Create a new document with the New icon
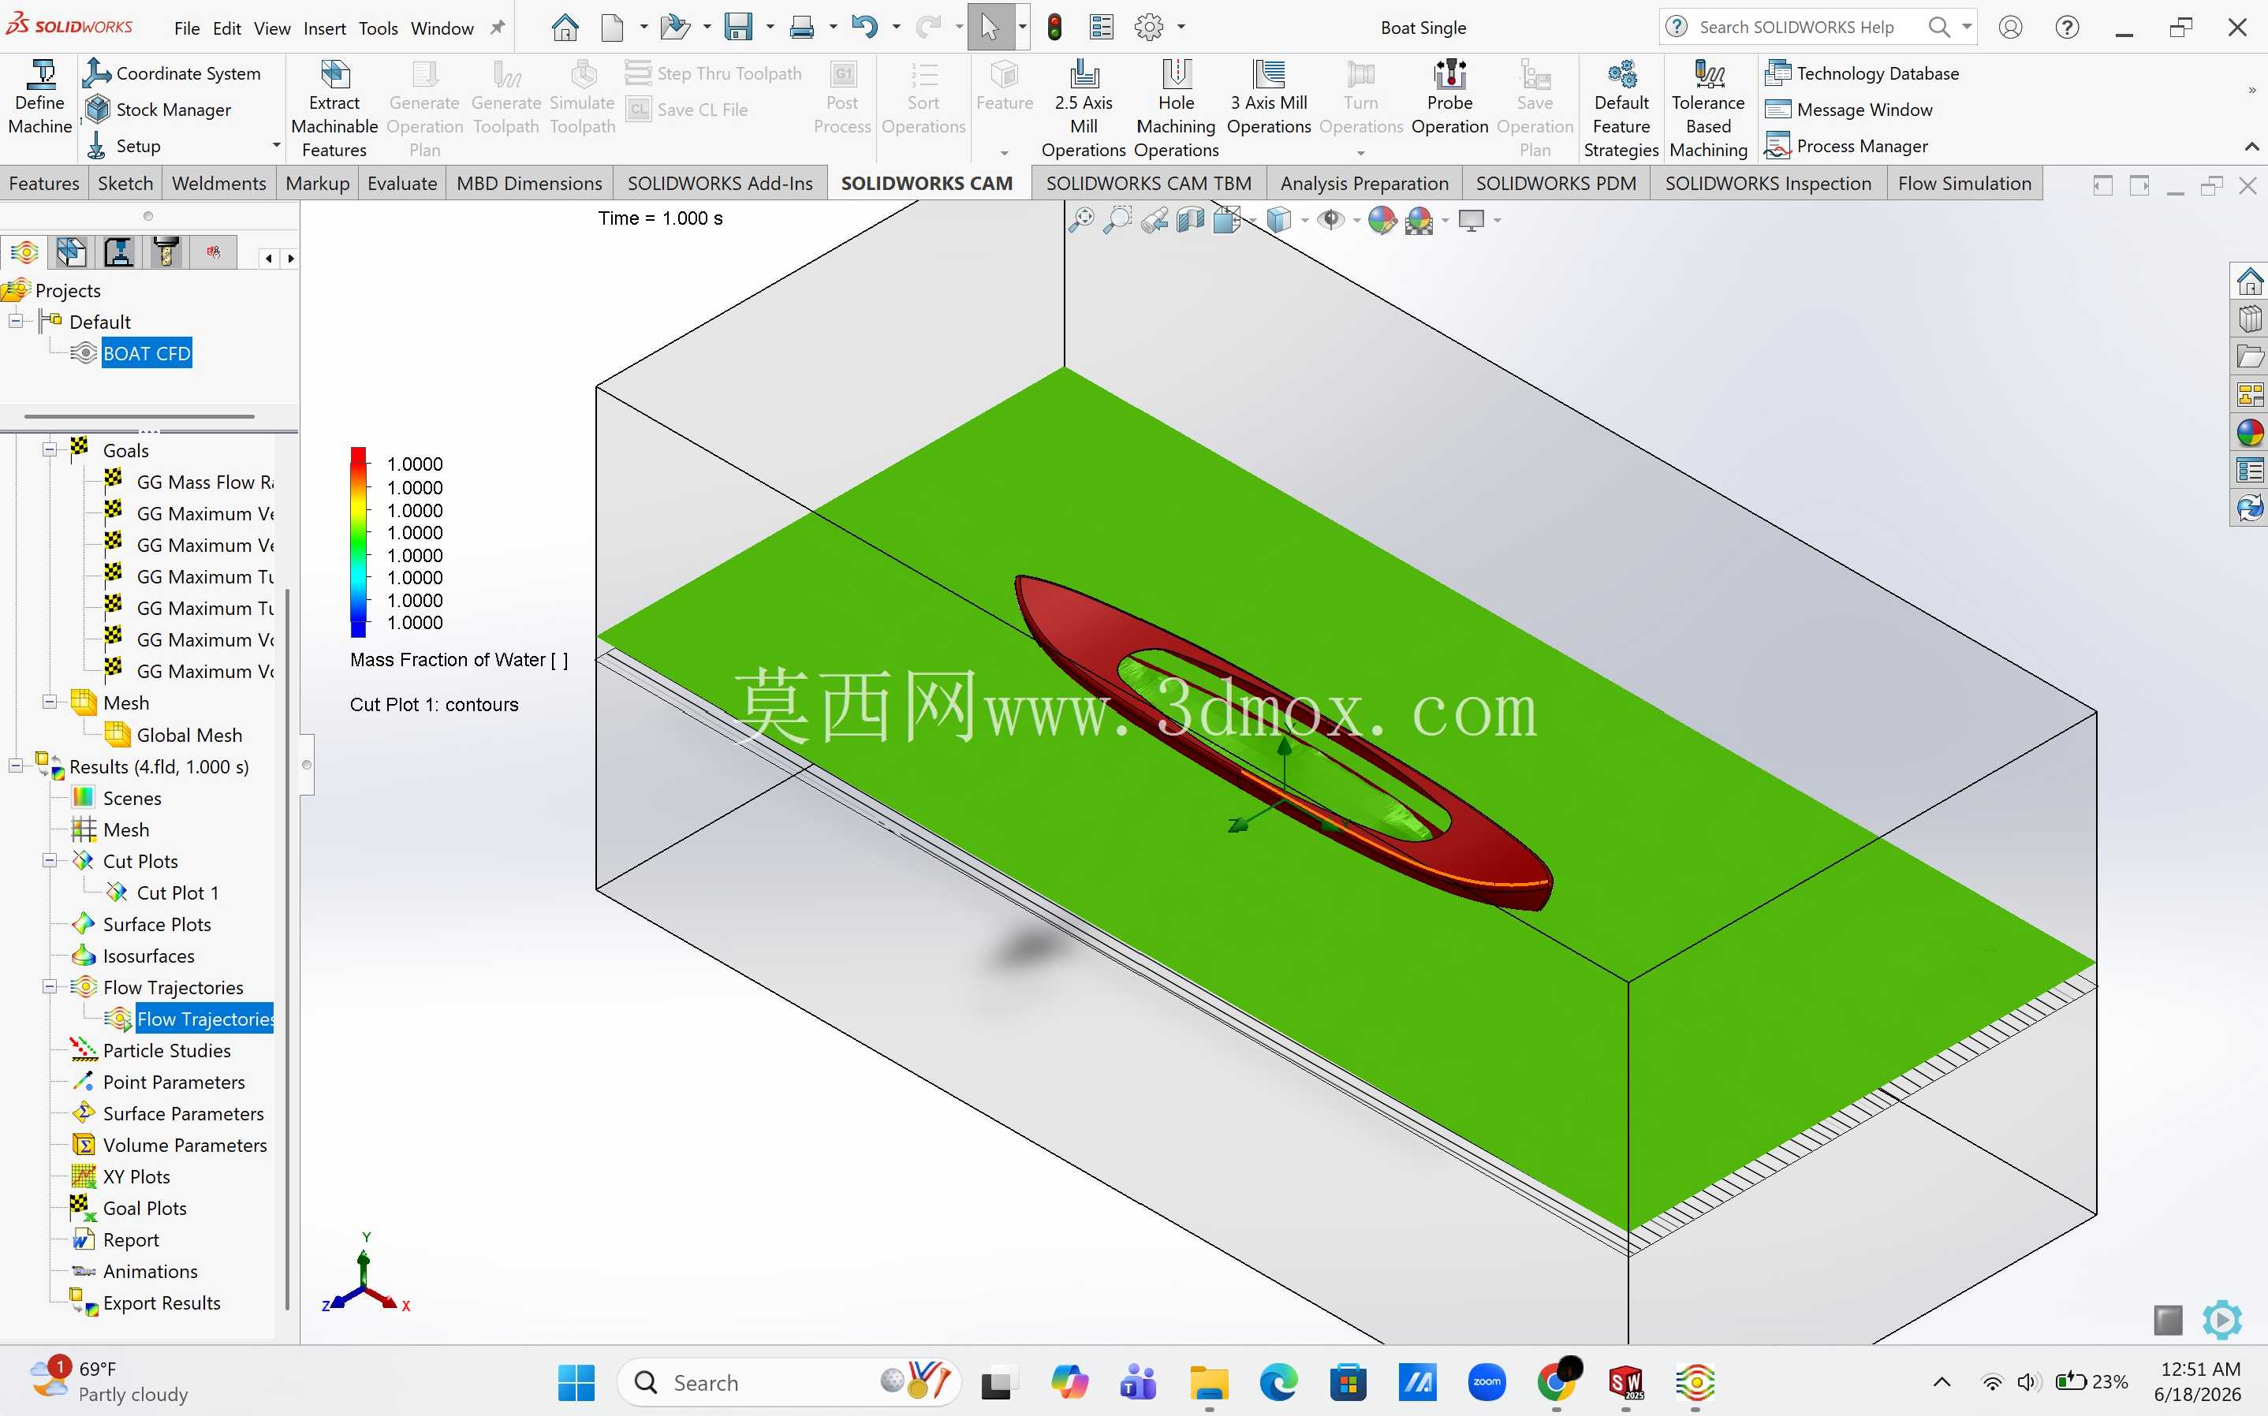 (611, 27)
